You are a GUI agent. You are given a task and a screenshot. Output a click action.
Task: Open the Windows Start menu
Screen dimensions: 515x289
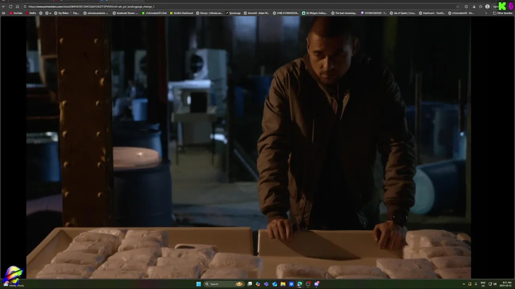[x=198, y=284]
